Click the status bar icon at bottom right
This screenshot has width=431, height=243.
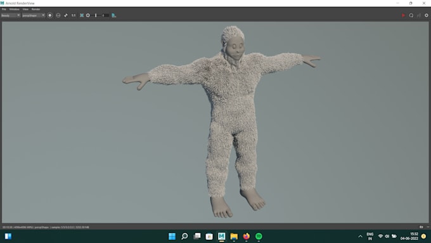(421, 227)
